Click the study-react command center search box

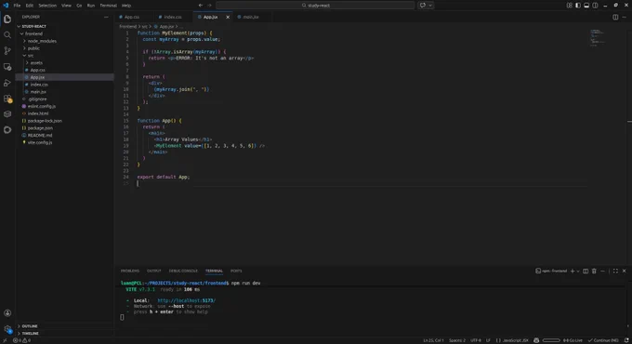coord(315,6)
